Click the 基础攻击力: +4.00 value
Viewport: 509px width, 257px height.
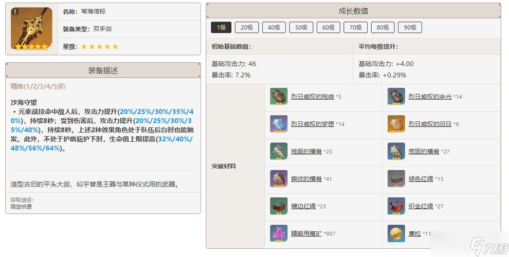pos(386,64)
